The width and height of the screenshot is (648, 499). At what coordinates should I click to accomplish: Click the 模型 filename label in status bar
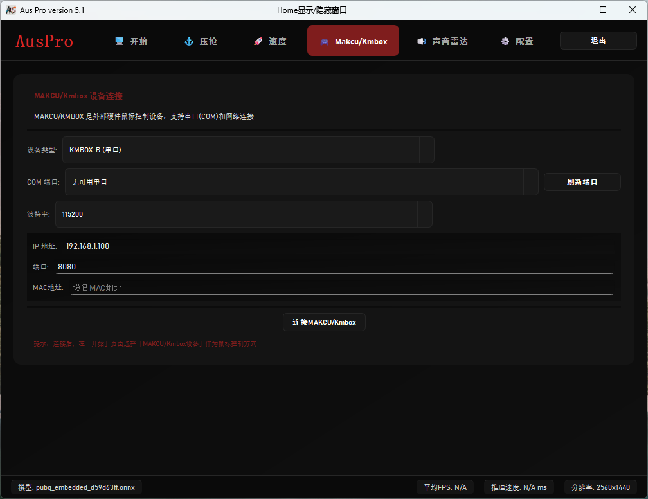point(76,487)
